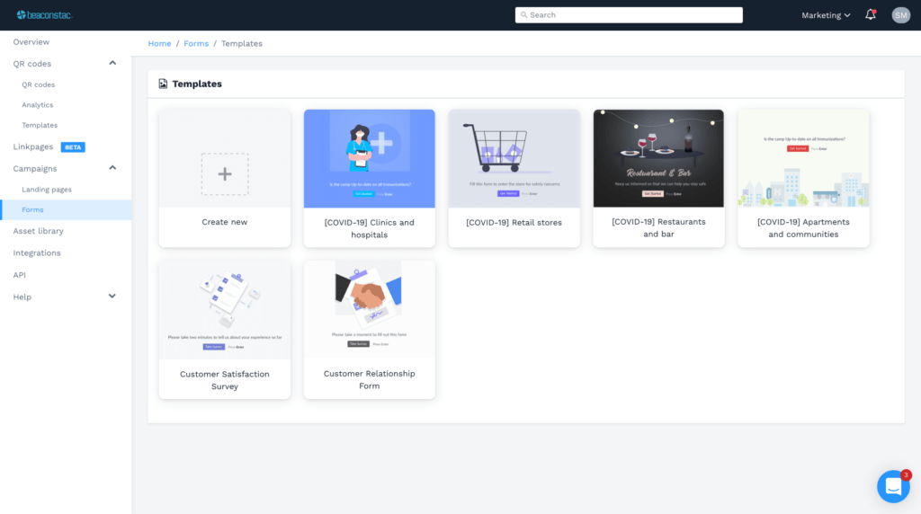921x514 pixels.
Task: Open Asset library in the sidebar
Action: tap(38, 231)
